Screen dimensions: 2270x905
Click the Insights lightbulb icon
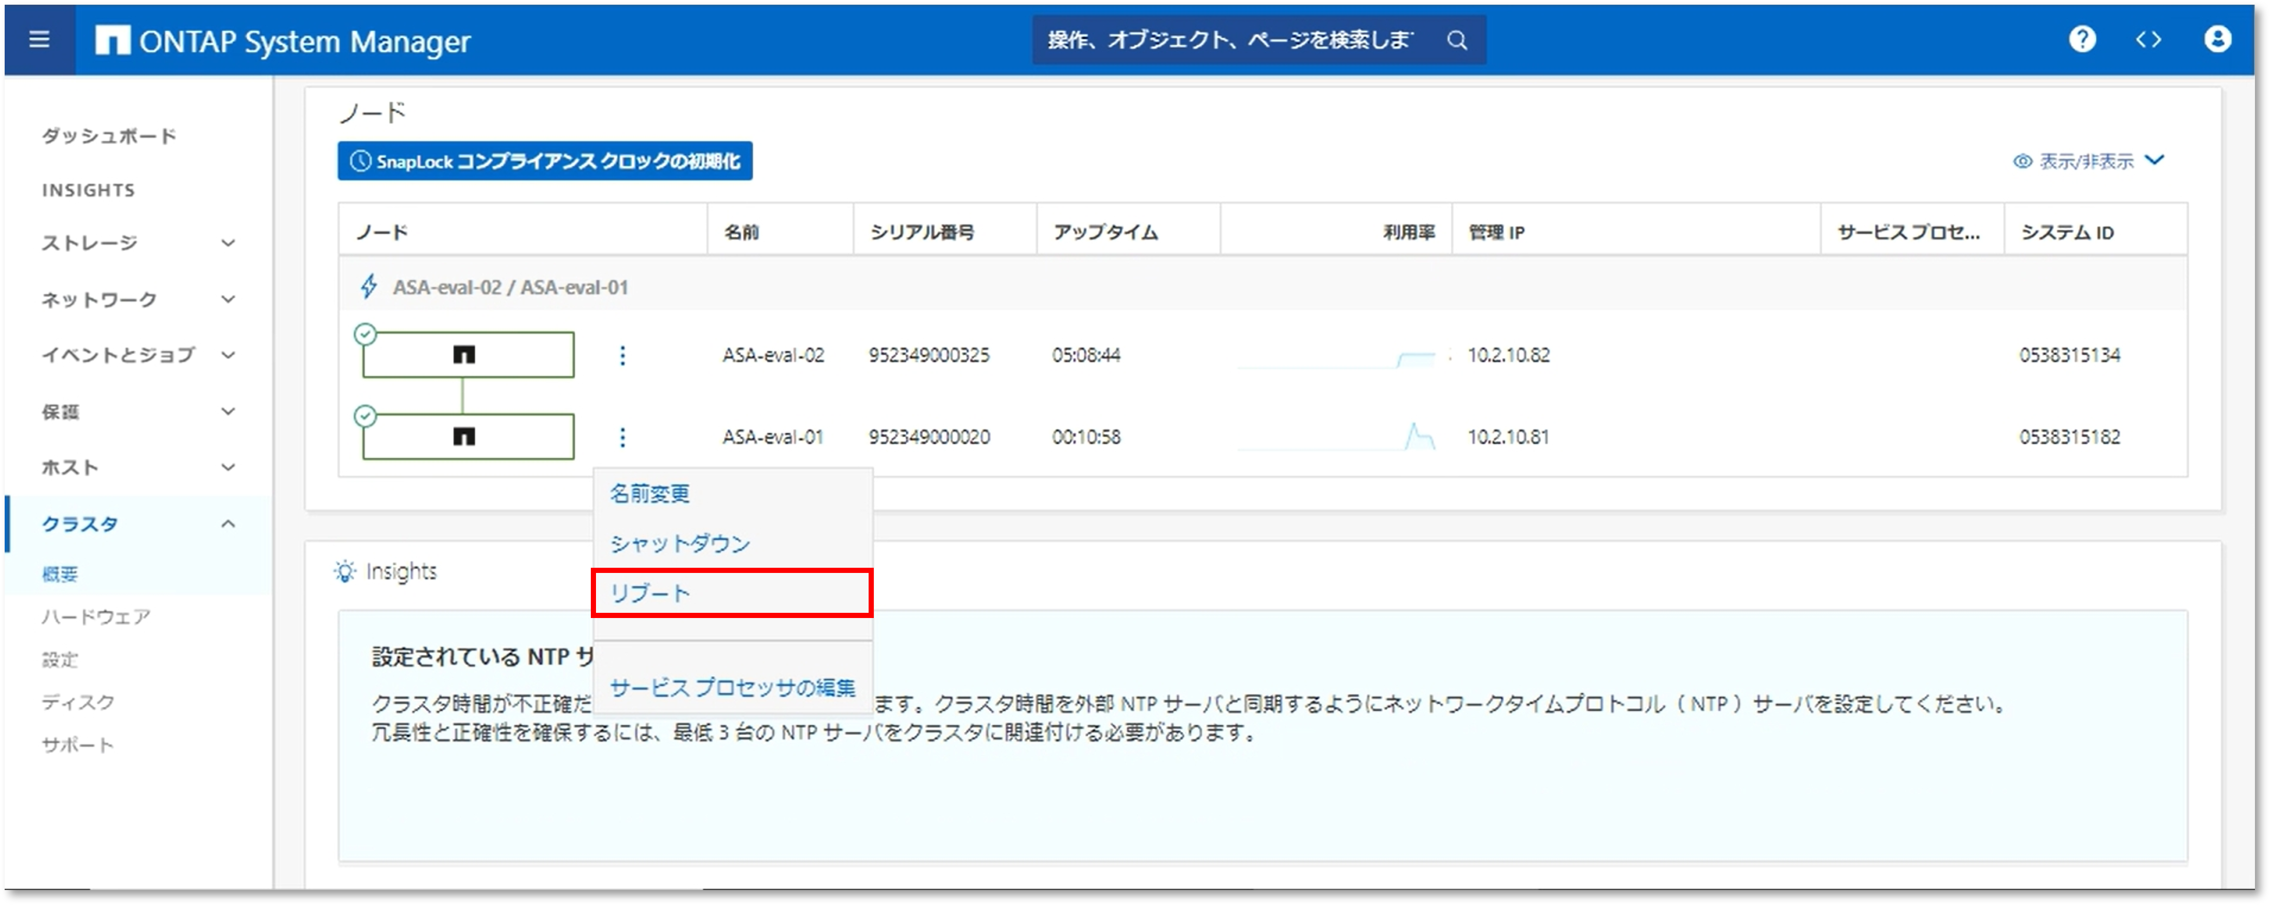click(x=345, y=572)
